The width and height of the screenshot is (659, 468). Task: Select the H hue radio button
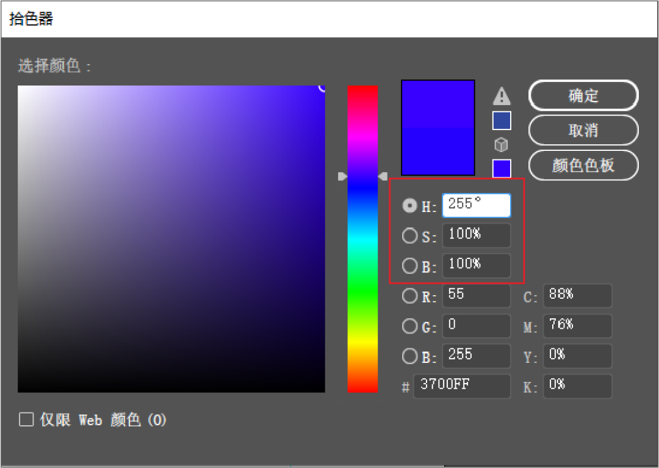(409, 206)
